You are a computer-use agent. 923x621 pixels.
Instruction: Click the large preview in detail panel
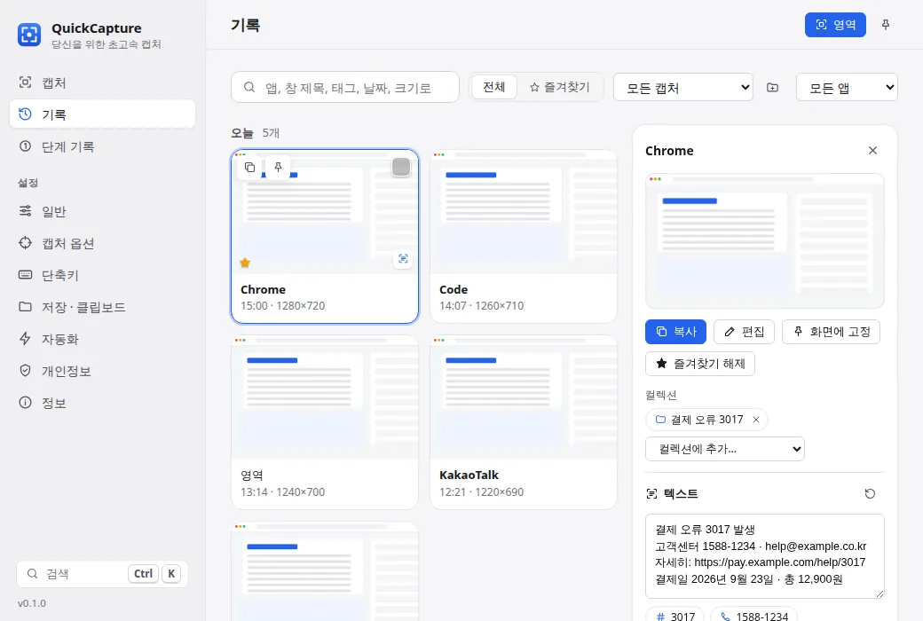[x=765, y=240]
